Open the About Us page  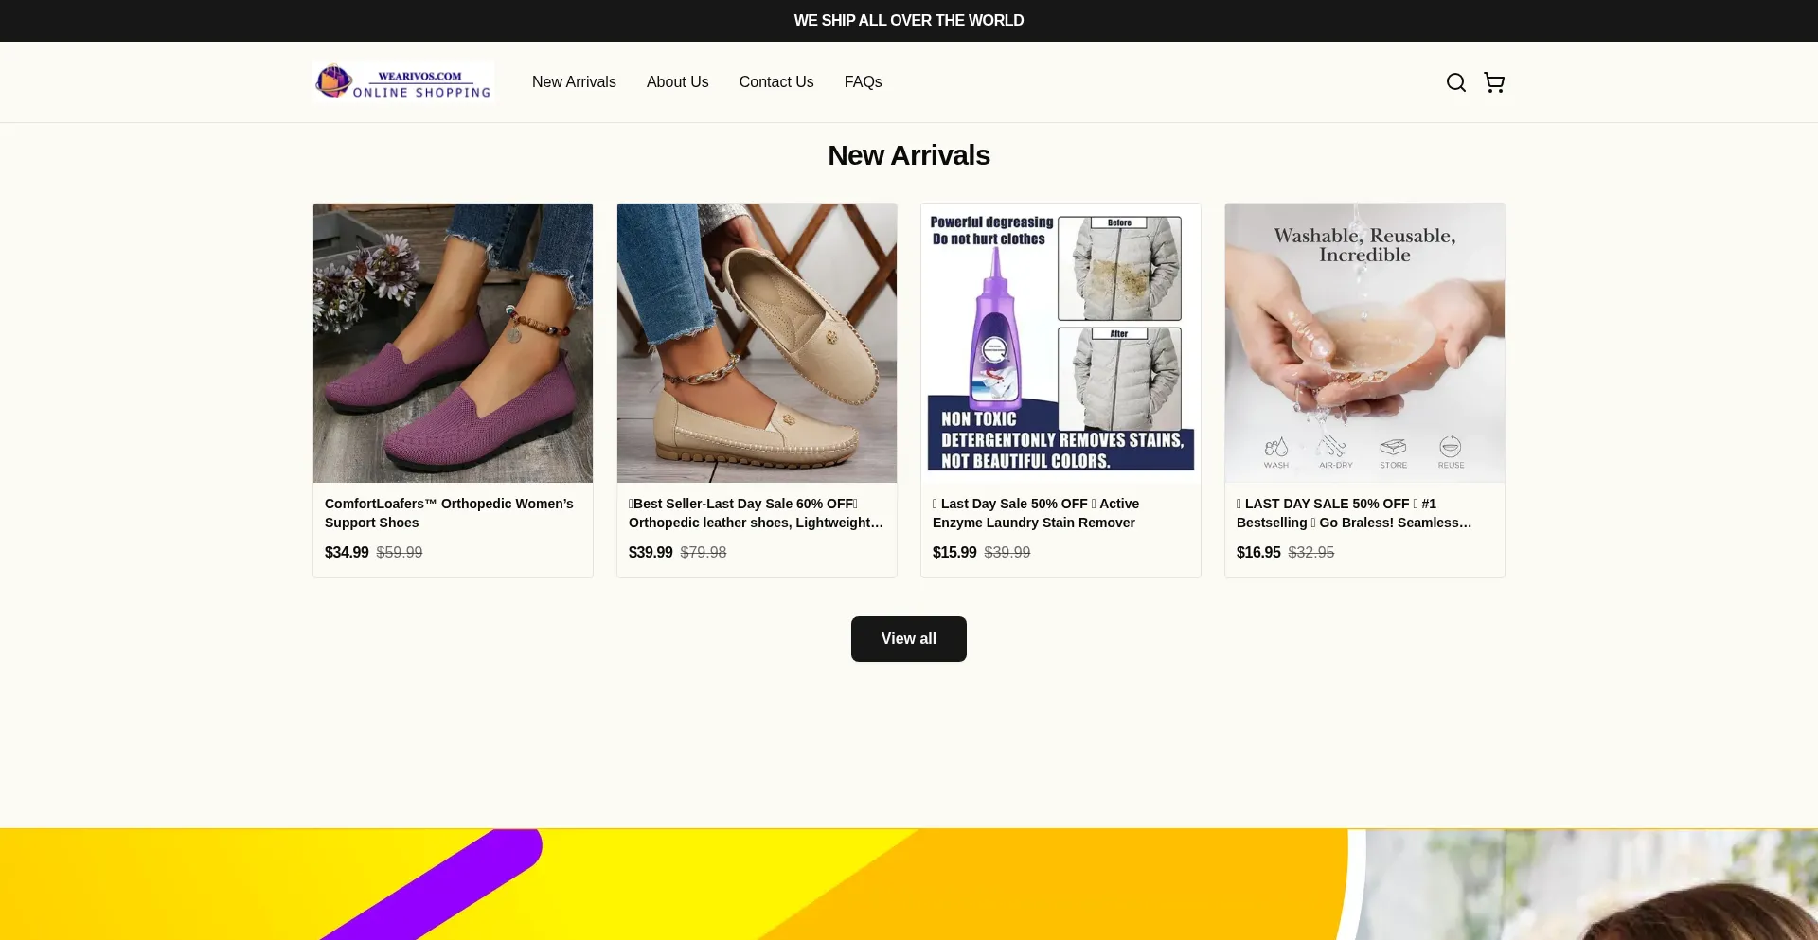tap(677, 82)
